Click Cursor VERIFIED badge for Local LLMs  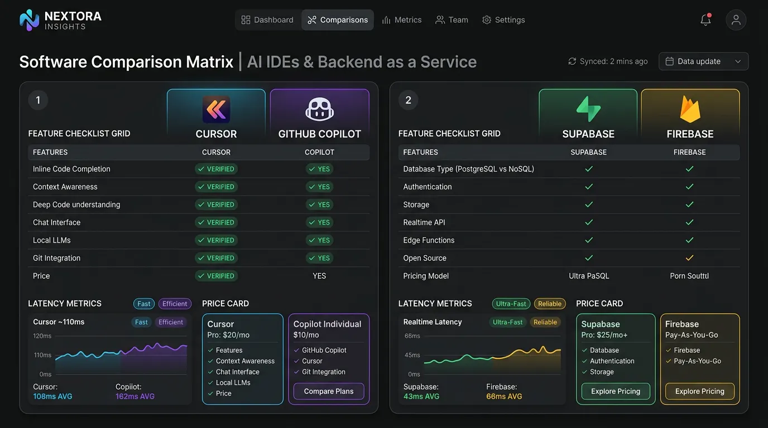point(216,240)
